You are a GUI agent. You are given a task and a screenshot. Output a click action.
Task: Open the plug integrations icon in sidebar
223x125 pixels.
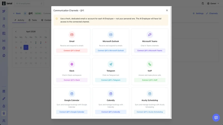click(x=4, y=99)
